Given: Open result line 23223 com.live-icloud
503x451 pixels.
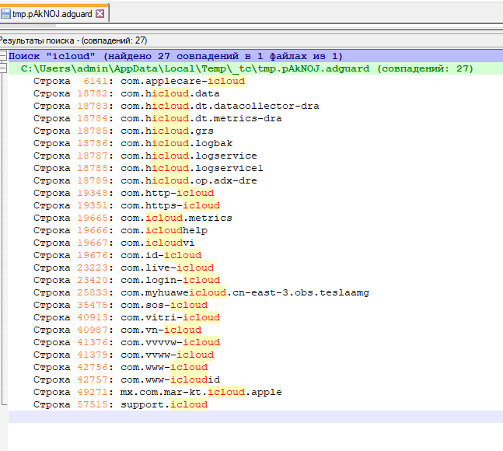Looking at the screenshot, I should [124, 267].
